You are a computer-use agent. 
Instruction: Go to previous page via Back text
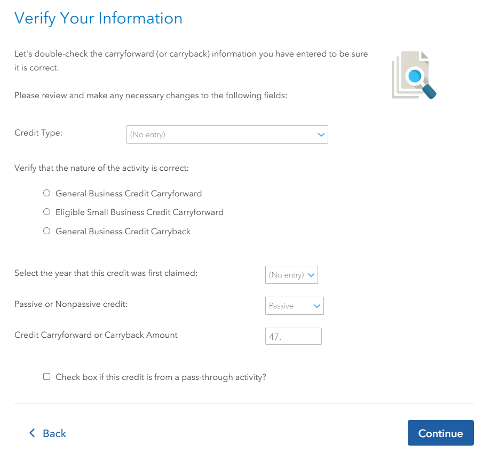[54, 433]
